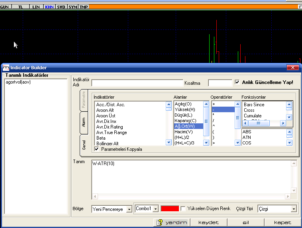Viewport: 302px width, 228px height.
Task: Select agortvol(aov) in Tanımlı İndikatörler
Action: click(18, 82)
